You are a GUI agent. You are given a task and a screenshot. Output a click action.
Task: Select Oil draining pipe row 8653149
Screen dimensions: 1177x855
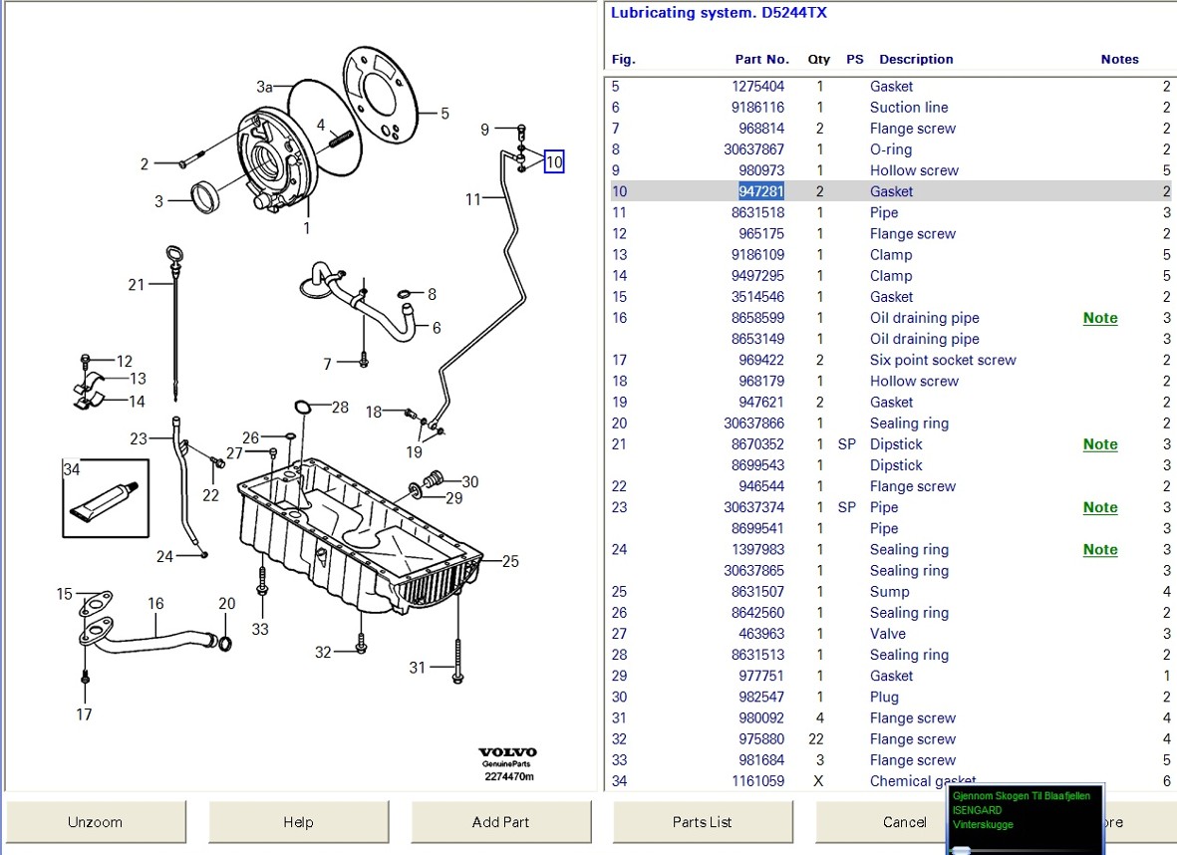point(890,339)
